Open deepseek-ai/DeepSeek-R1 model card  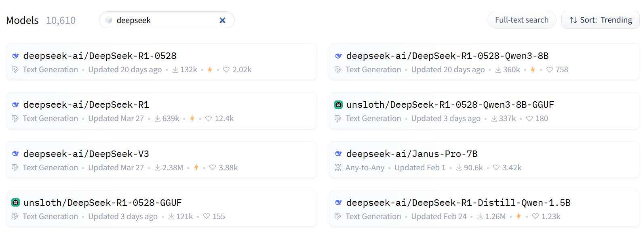161,111
